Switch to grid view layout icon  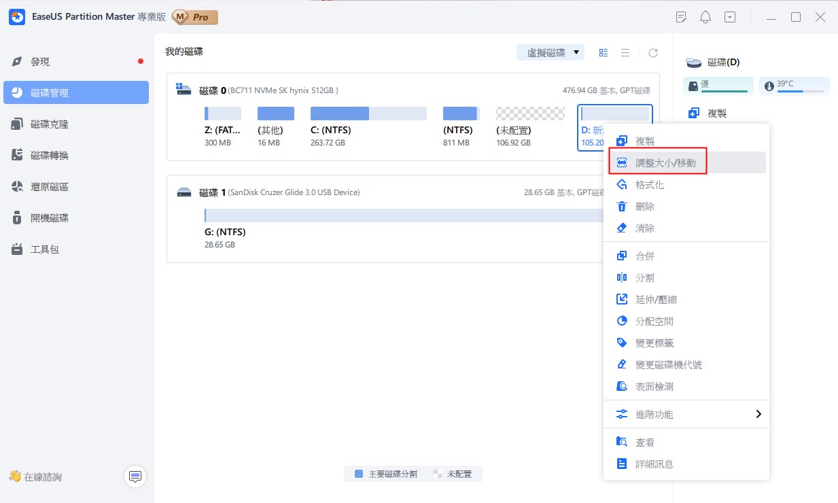click(x=604, y=53)
